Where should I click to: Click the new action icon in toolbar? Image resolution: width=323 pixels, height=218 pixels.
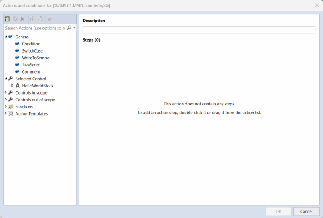point(7,19)
